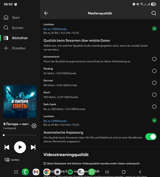160x177 pixels.
Task: Tap the Videostreamingqualität heading
Action: (x=66, y=155)
